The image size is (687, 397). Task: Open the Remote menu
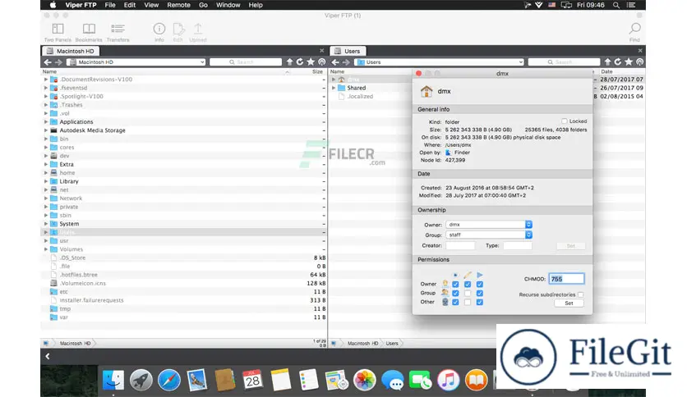pos(178,5)
